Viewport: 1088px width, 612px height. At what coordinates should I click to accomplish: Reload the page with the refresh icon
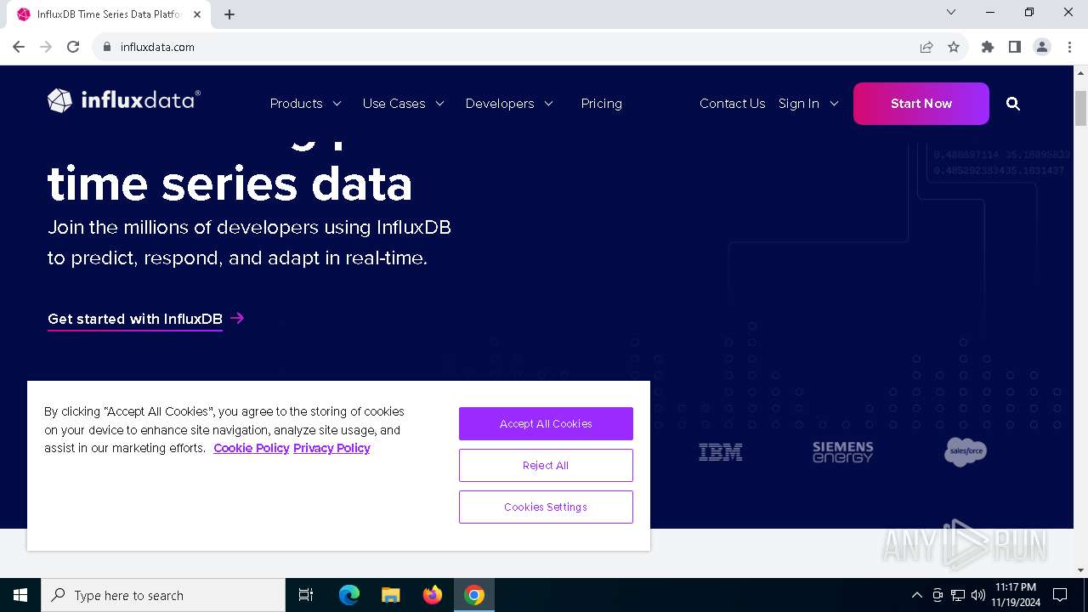(73, 47)
